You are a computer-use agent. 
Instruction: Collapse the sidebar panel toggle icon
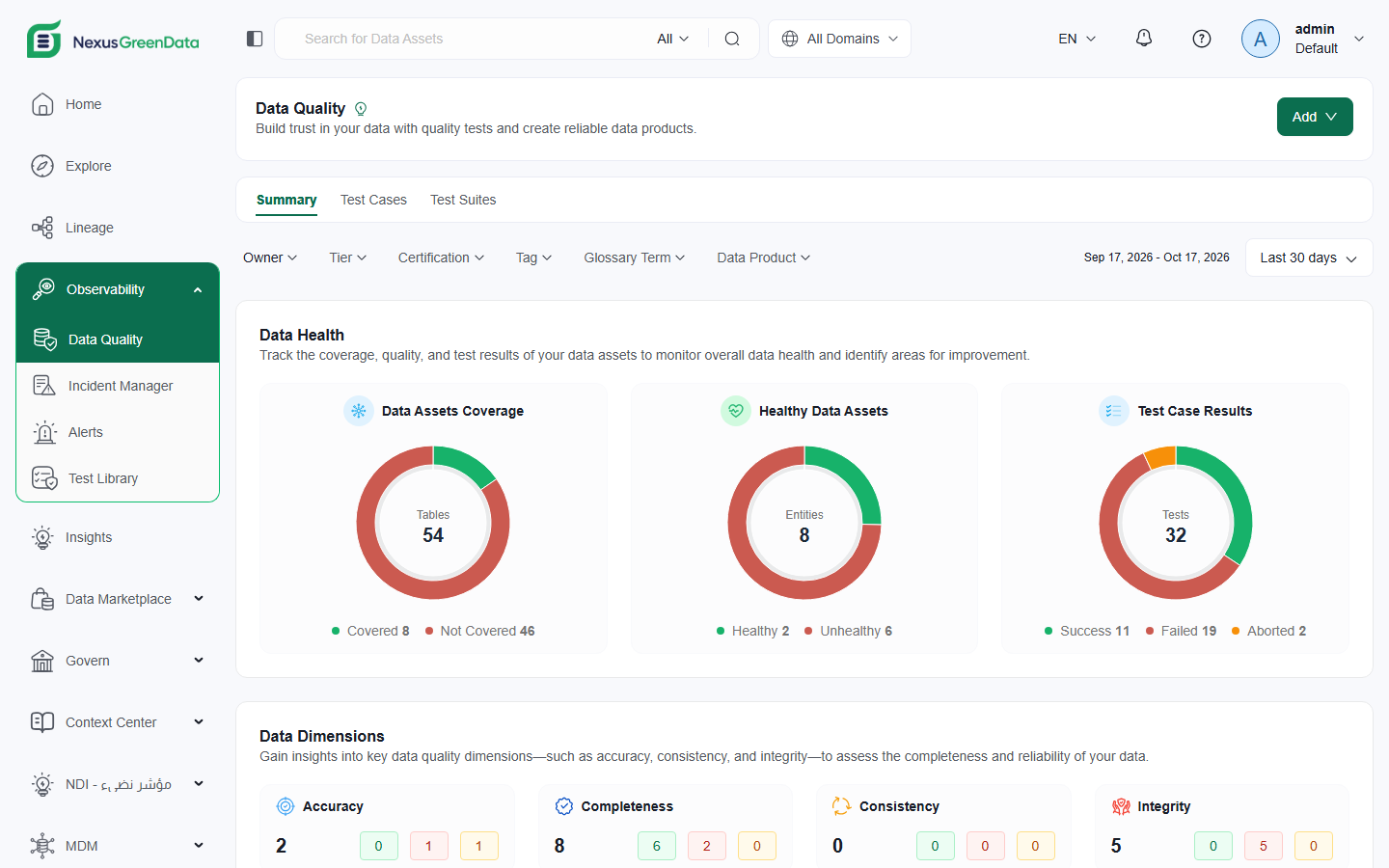(x=255, y=39)
